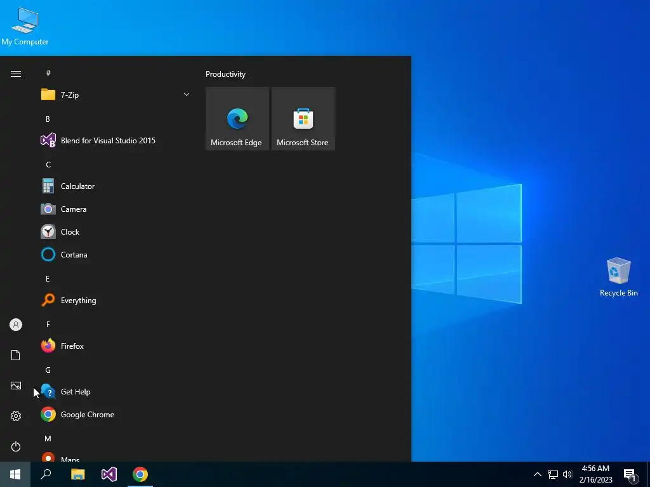Viewport: 650px width, 487px height.
Task: Select the My Computer desktop icon
Action: click(x=25, y=26)
